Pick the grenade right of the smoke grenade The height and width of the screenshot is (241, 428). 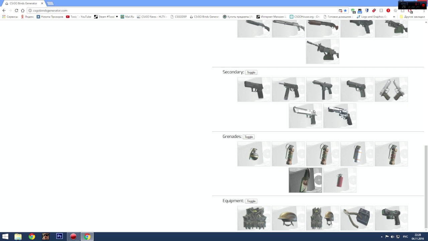[x=391, y=154]
